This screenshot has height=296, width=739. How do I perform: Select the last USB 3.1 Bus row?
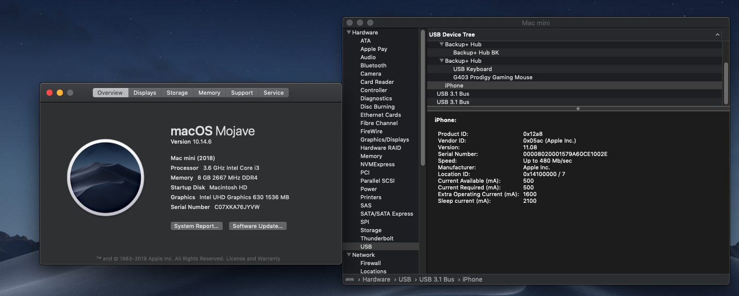click(574, 102)
